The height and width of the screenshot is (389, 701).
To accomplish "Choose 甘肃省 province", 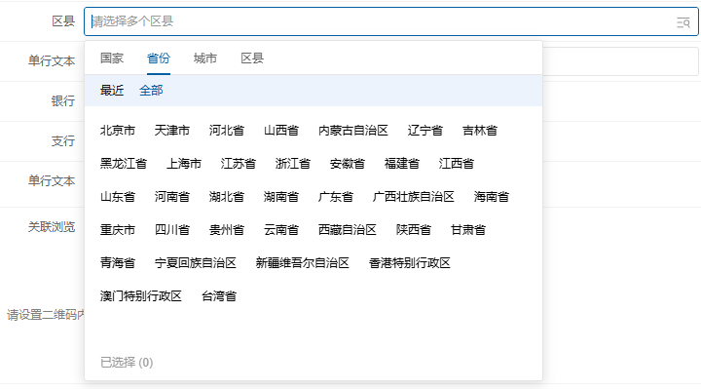I will 468,230.
